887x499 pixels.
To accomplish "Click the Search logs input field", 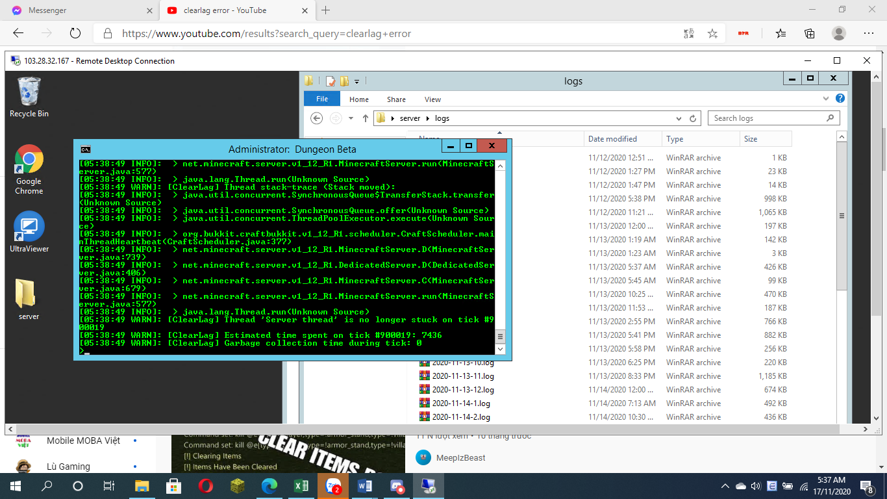I will pyautogui.click(x=773, y=118).
